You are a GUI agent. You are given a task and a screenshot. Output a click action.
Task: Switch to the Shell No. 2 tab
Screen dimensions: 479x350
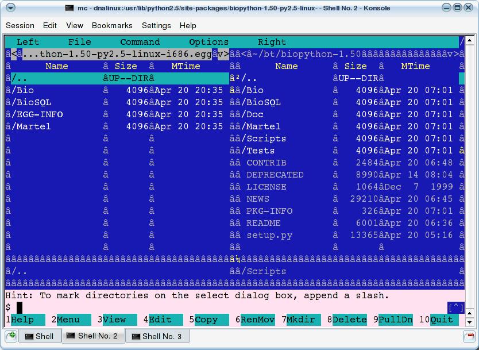[x=93, y=336]
